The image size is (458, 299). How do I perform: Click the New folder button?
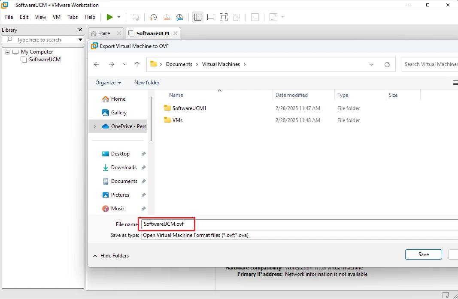point(147,83)
